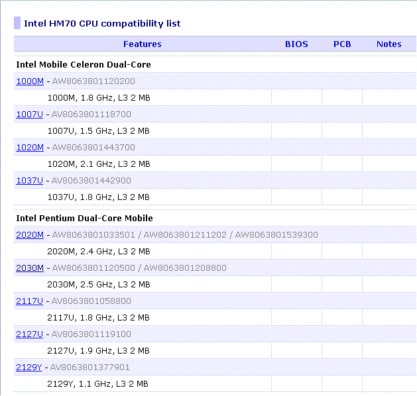Click part number AV8063801377901
417x396 pixels.
click(90, 367)
